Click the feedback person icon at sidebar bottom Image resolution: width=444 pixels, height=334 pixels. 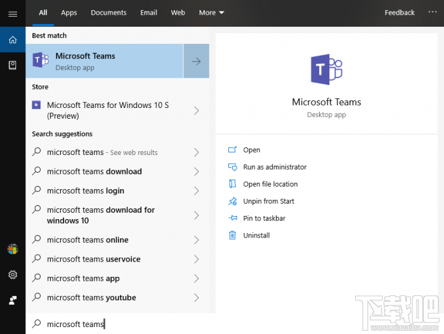[13, 300]
